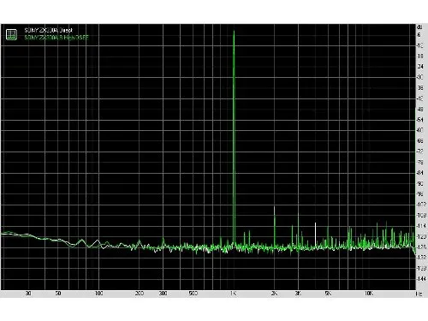
Task: Click the 500 frequency axis label
Action: pyautogui.click(x=193, y=294)
